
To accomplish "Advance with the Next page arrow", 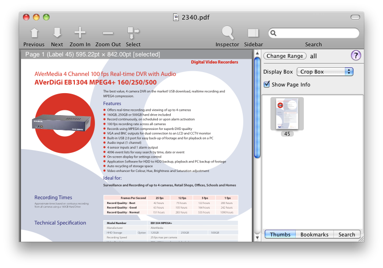I will [x=57, y=33].
